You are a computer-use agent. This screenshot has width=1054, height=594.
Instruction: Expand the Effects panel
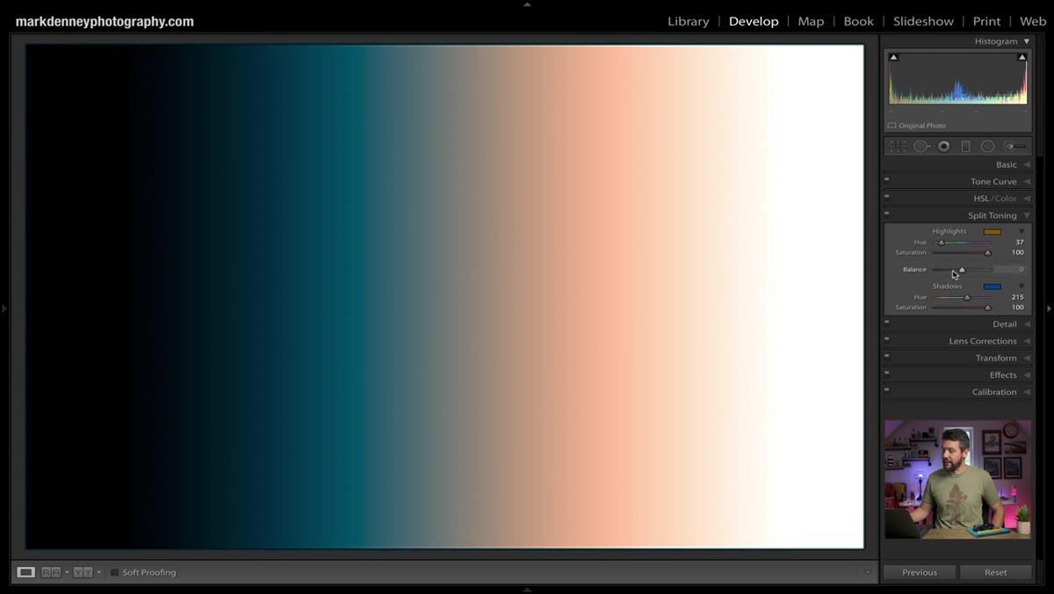click(1026, 375)
